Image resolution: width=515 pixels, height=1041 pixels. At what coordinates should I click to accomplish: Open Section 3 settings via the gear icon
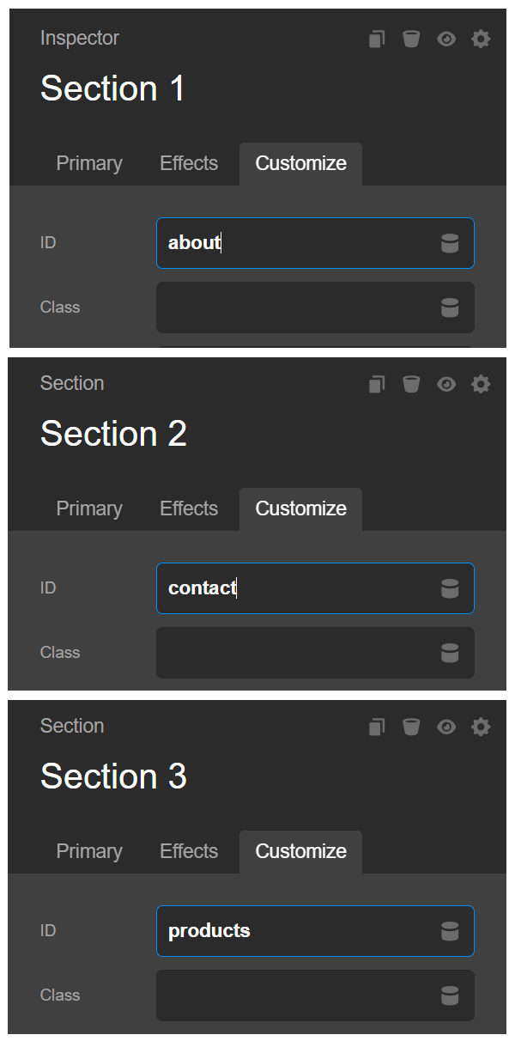tap(480, 727)
